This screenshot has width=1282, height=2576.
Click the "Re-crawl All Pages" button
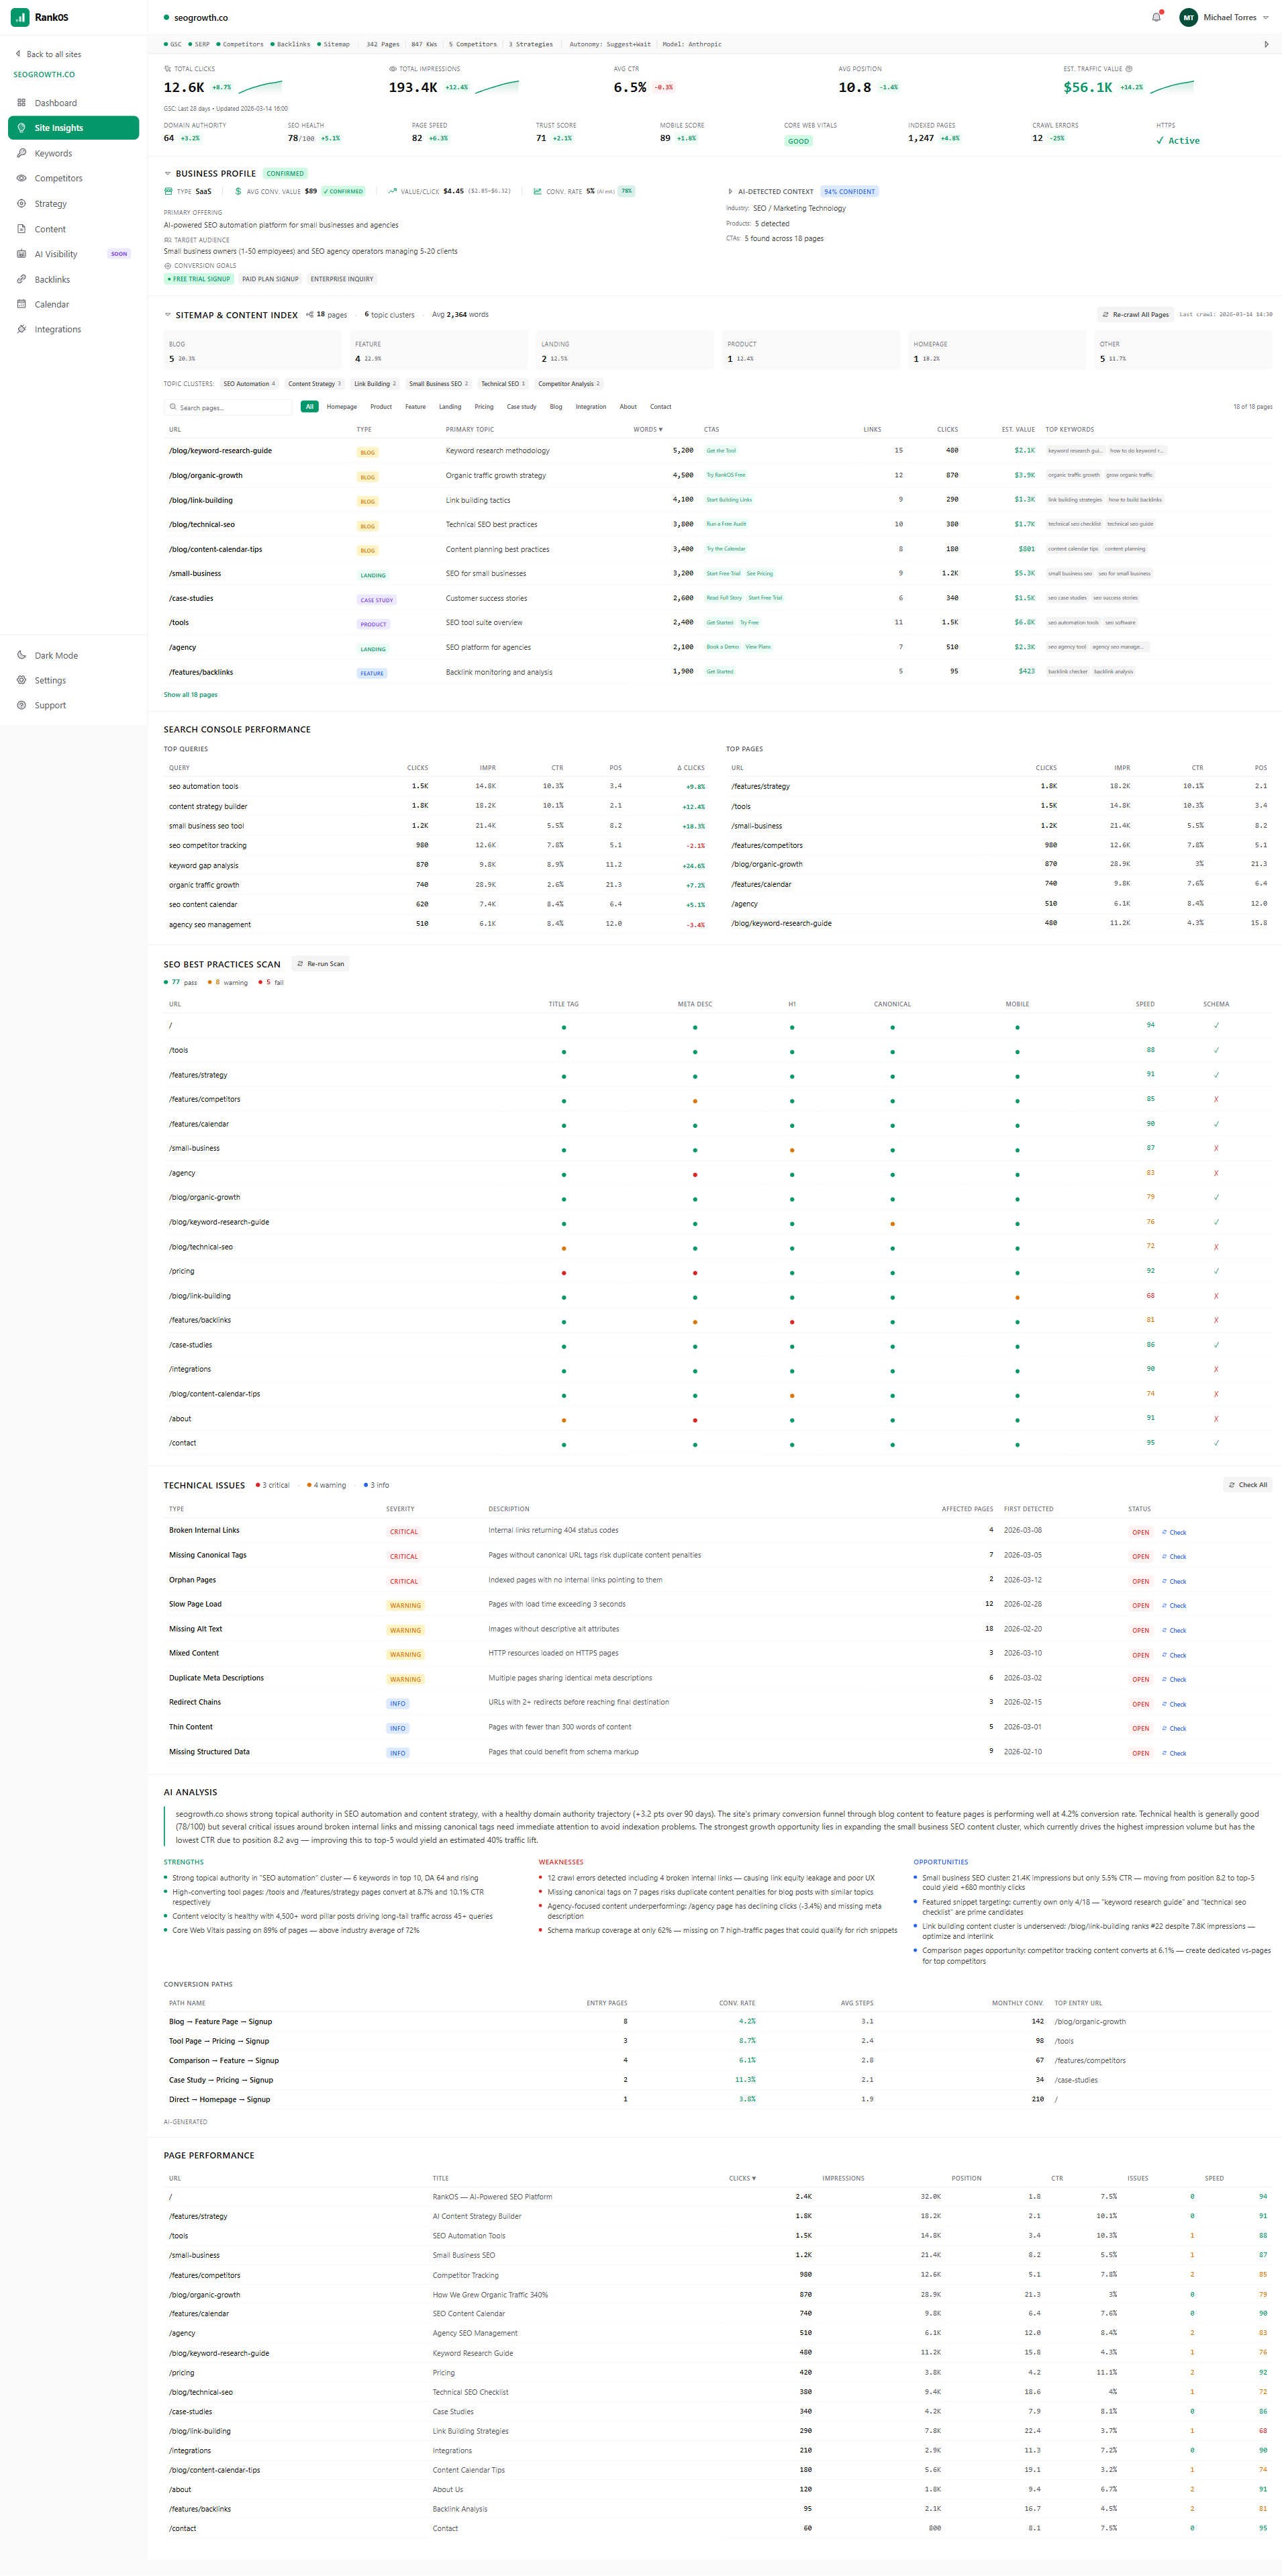[x=1135, y=314]
